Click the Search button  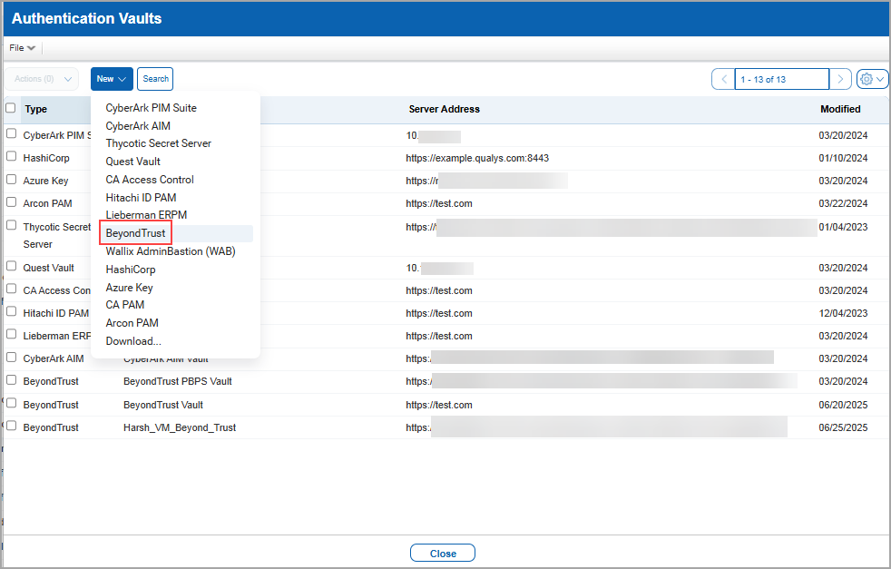154,79
